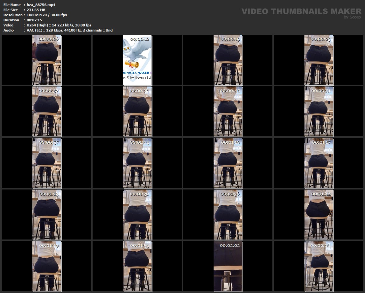
Task: Open the frame labeled 00:00:32
Action: point(47,111)
